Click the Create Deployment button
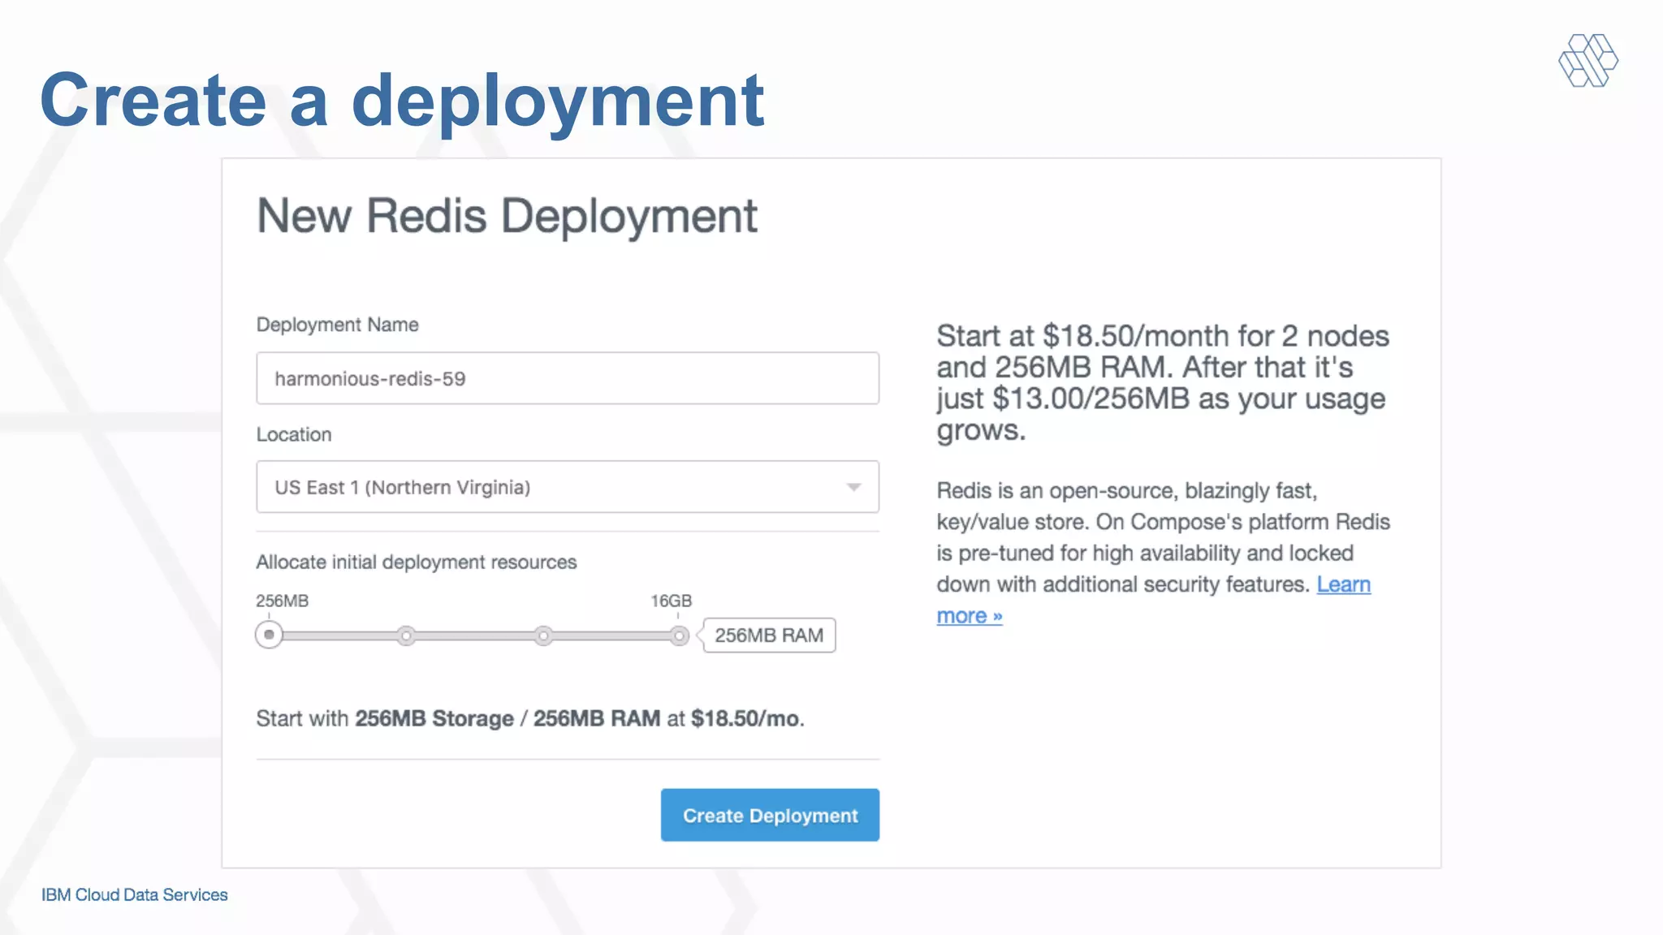Viewport: 1663px width, 935px height. [x=770, y=815]
